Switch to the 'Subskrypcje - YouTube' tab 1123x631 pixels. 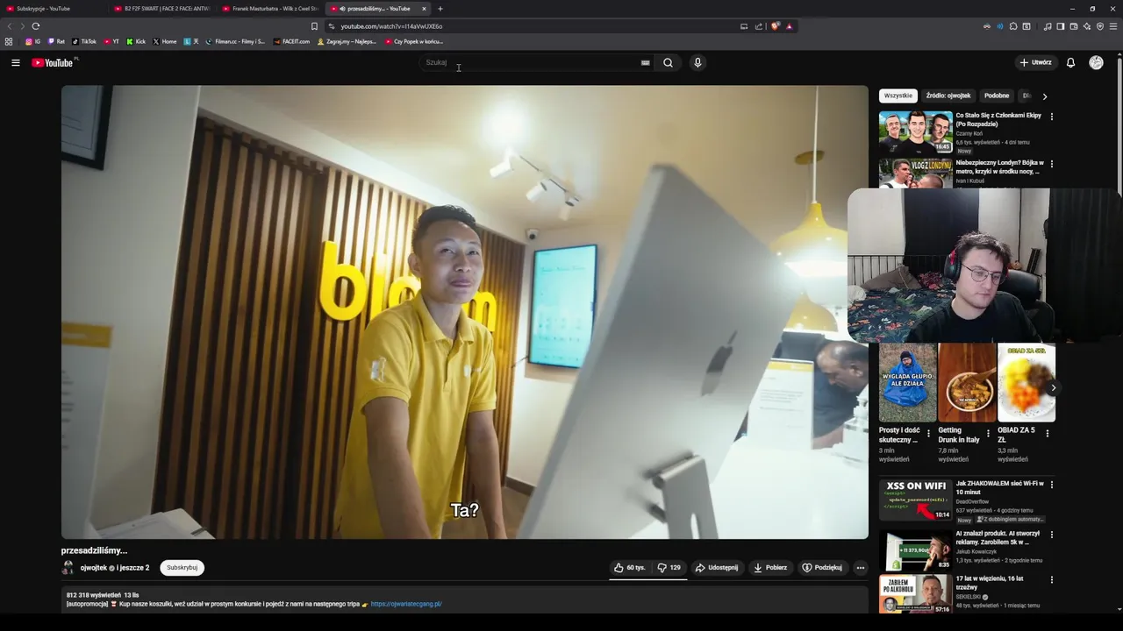pyautogui.click(x=53, y=9)
